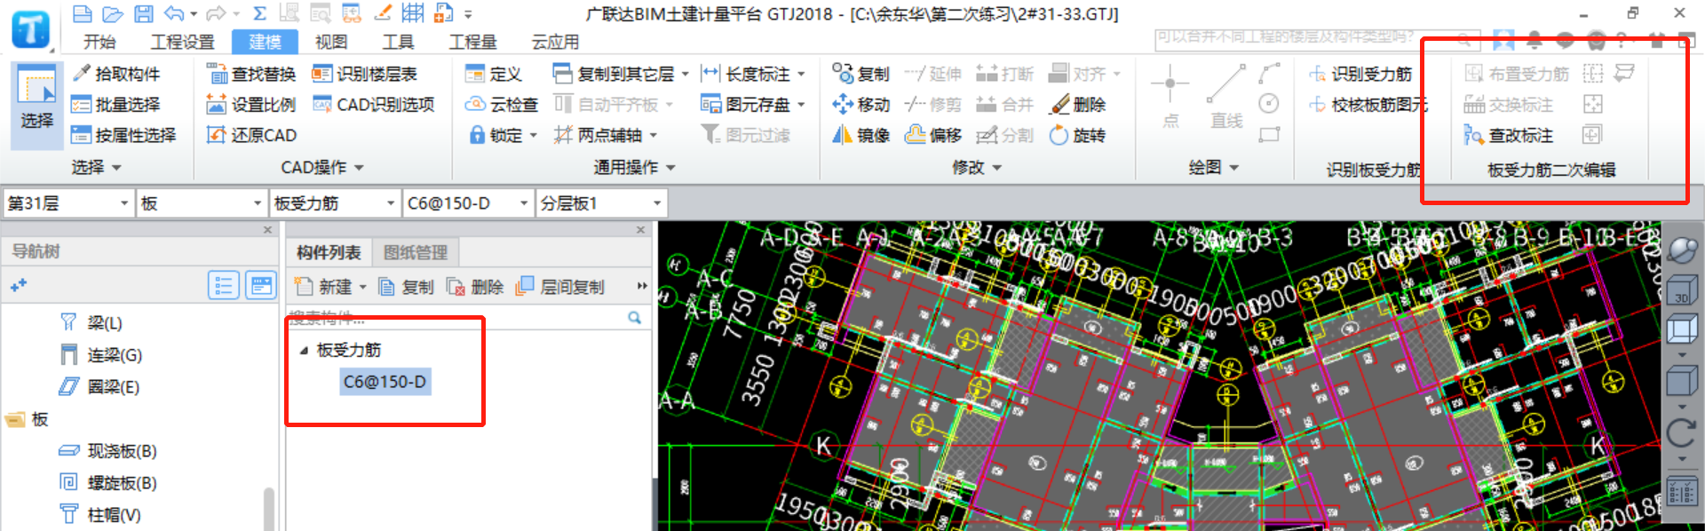Open 查改标注 edit annotation tool
1705x531 pixels.
click(1509, 135)
